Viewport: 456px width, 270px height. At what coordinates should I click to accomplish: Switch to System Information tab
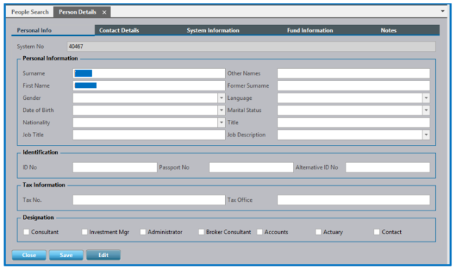[213, 30]
